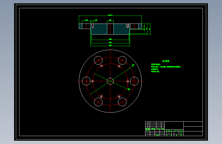This screenshot has width=222, height=144.
Task: Click the small hole left of center bore
Action: [93, 81]
